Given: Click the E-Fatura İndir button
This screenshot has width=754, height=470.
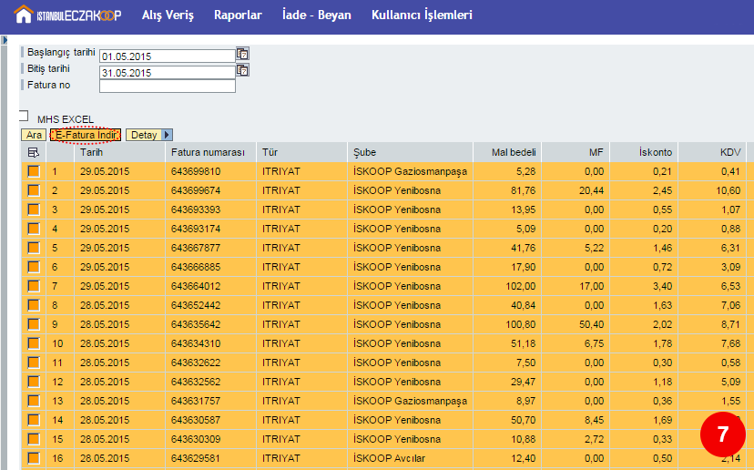Looking at the screenshot, I should (x=86, y=135).
